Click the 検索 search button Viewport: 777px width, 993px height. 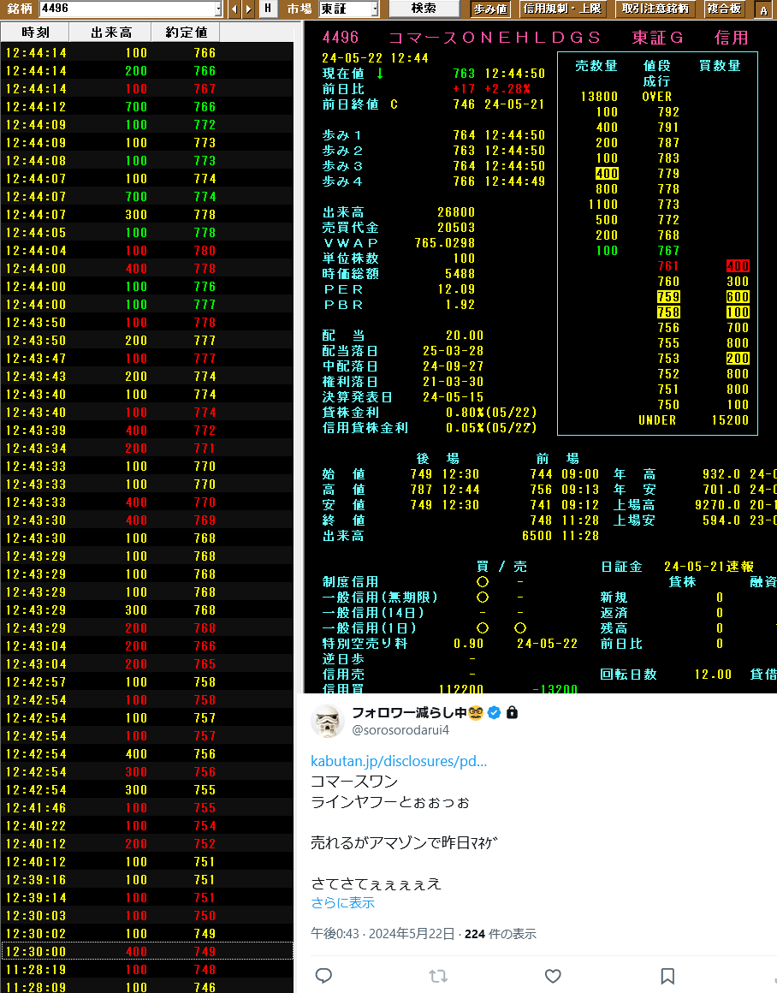click(423, 9)
